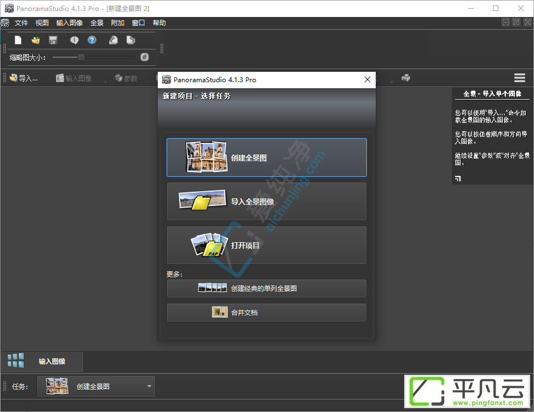Open the 文件 menu
This screenshot has width=534, height=412.
coord(21,23)
